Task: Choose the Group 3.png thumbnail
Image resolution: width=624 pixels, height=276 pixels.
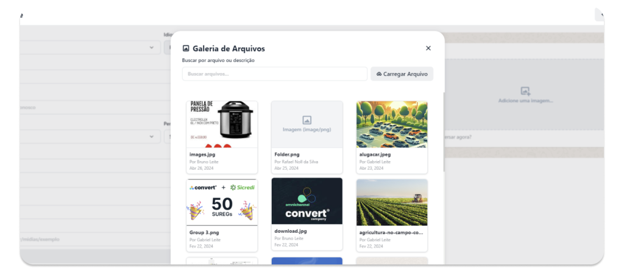Action: coord(222,202)
